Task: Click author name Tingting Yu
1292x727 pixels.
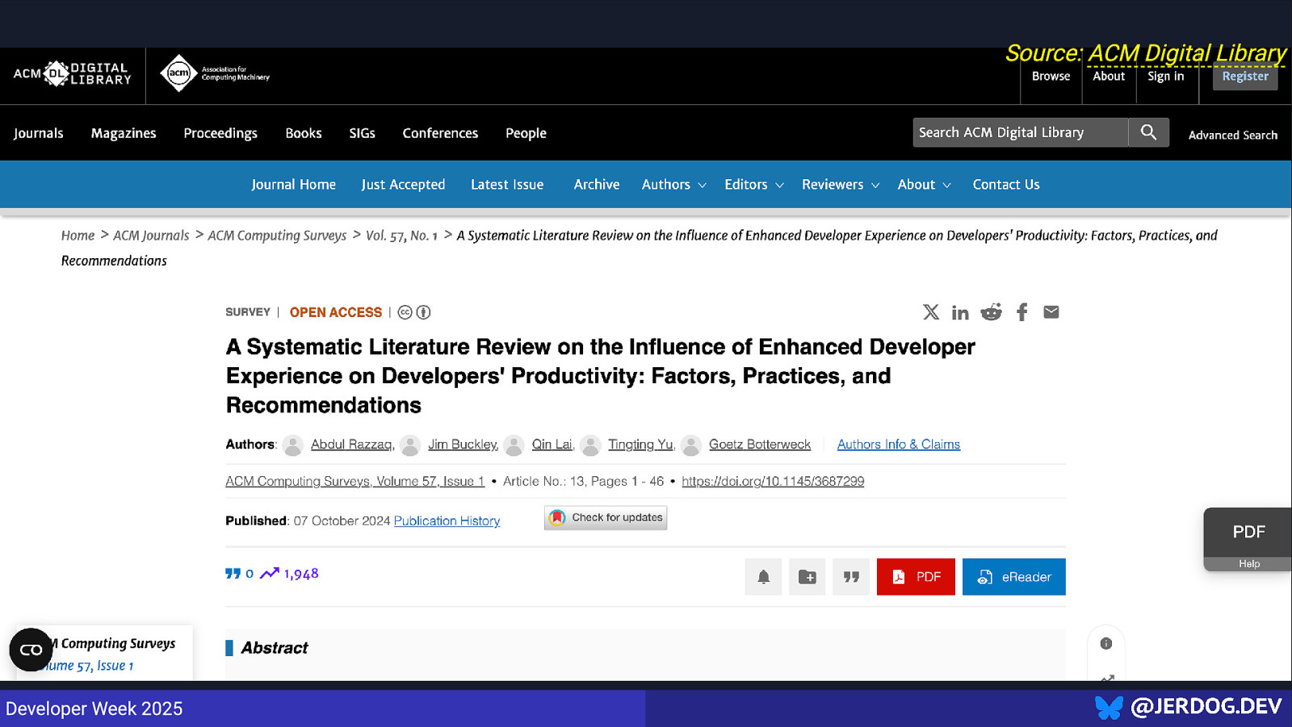Action: point(640,445)
